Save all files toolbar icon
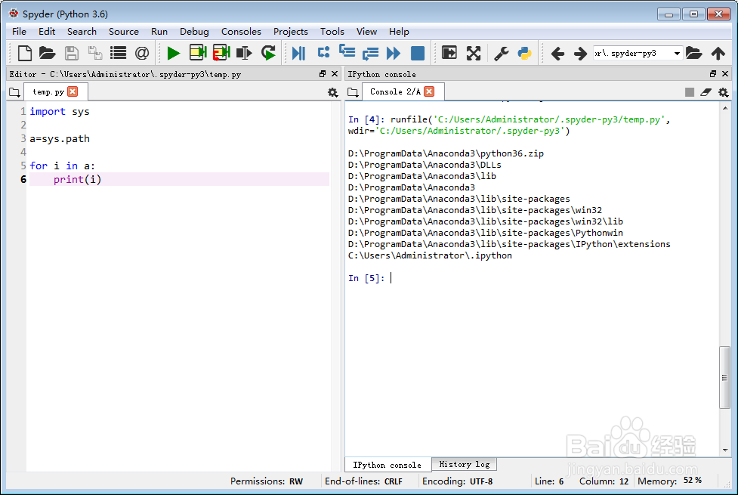The height and width of the screenshot is (495, 738). 95,53
